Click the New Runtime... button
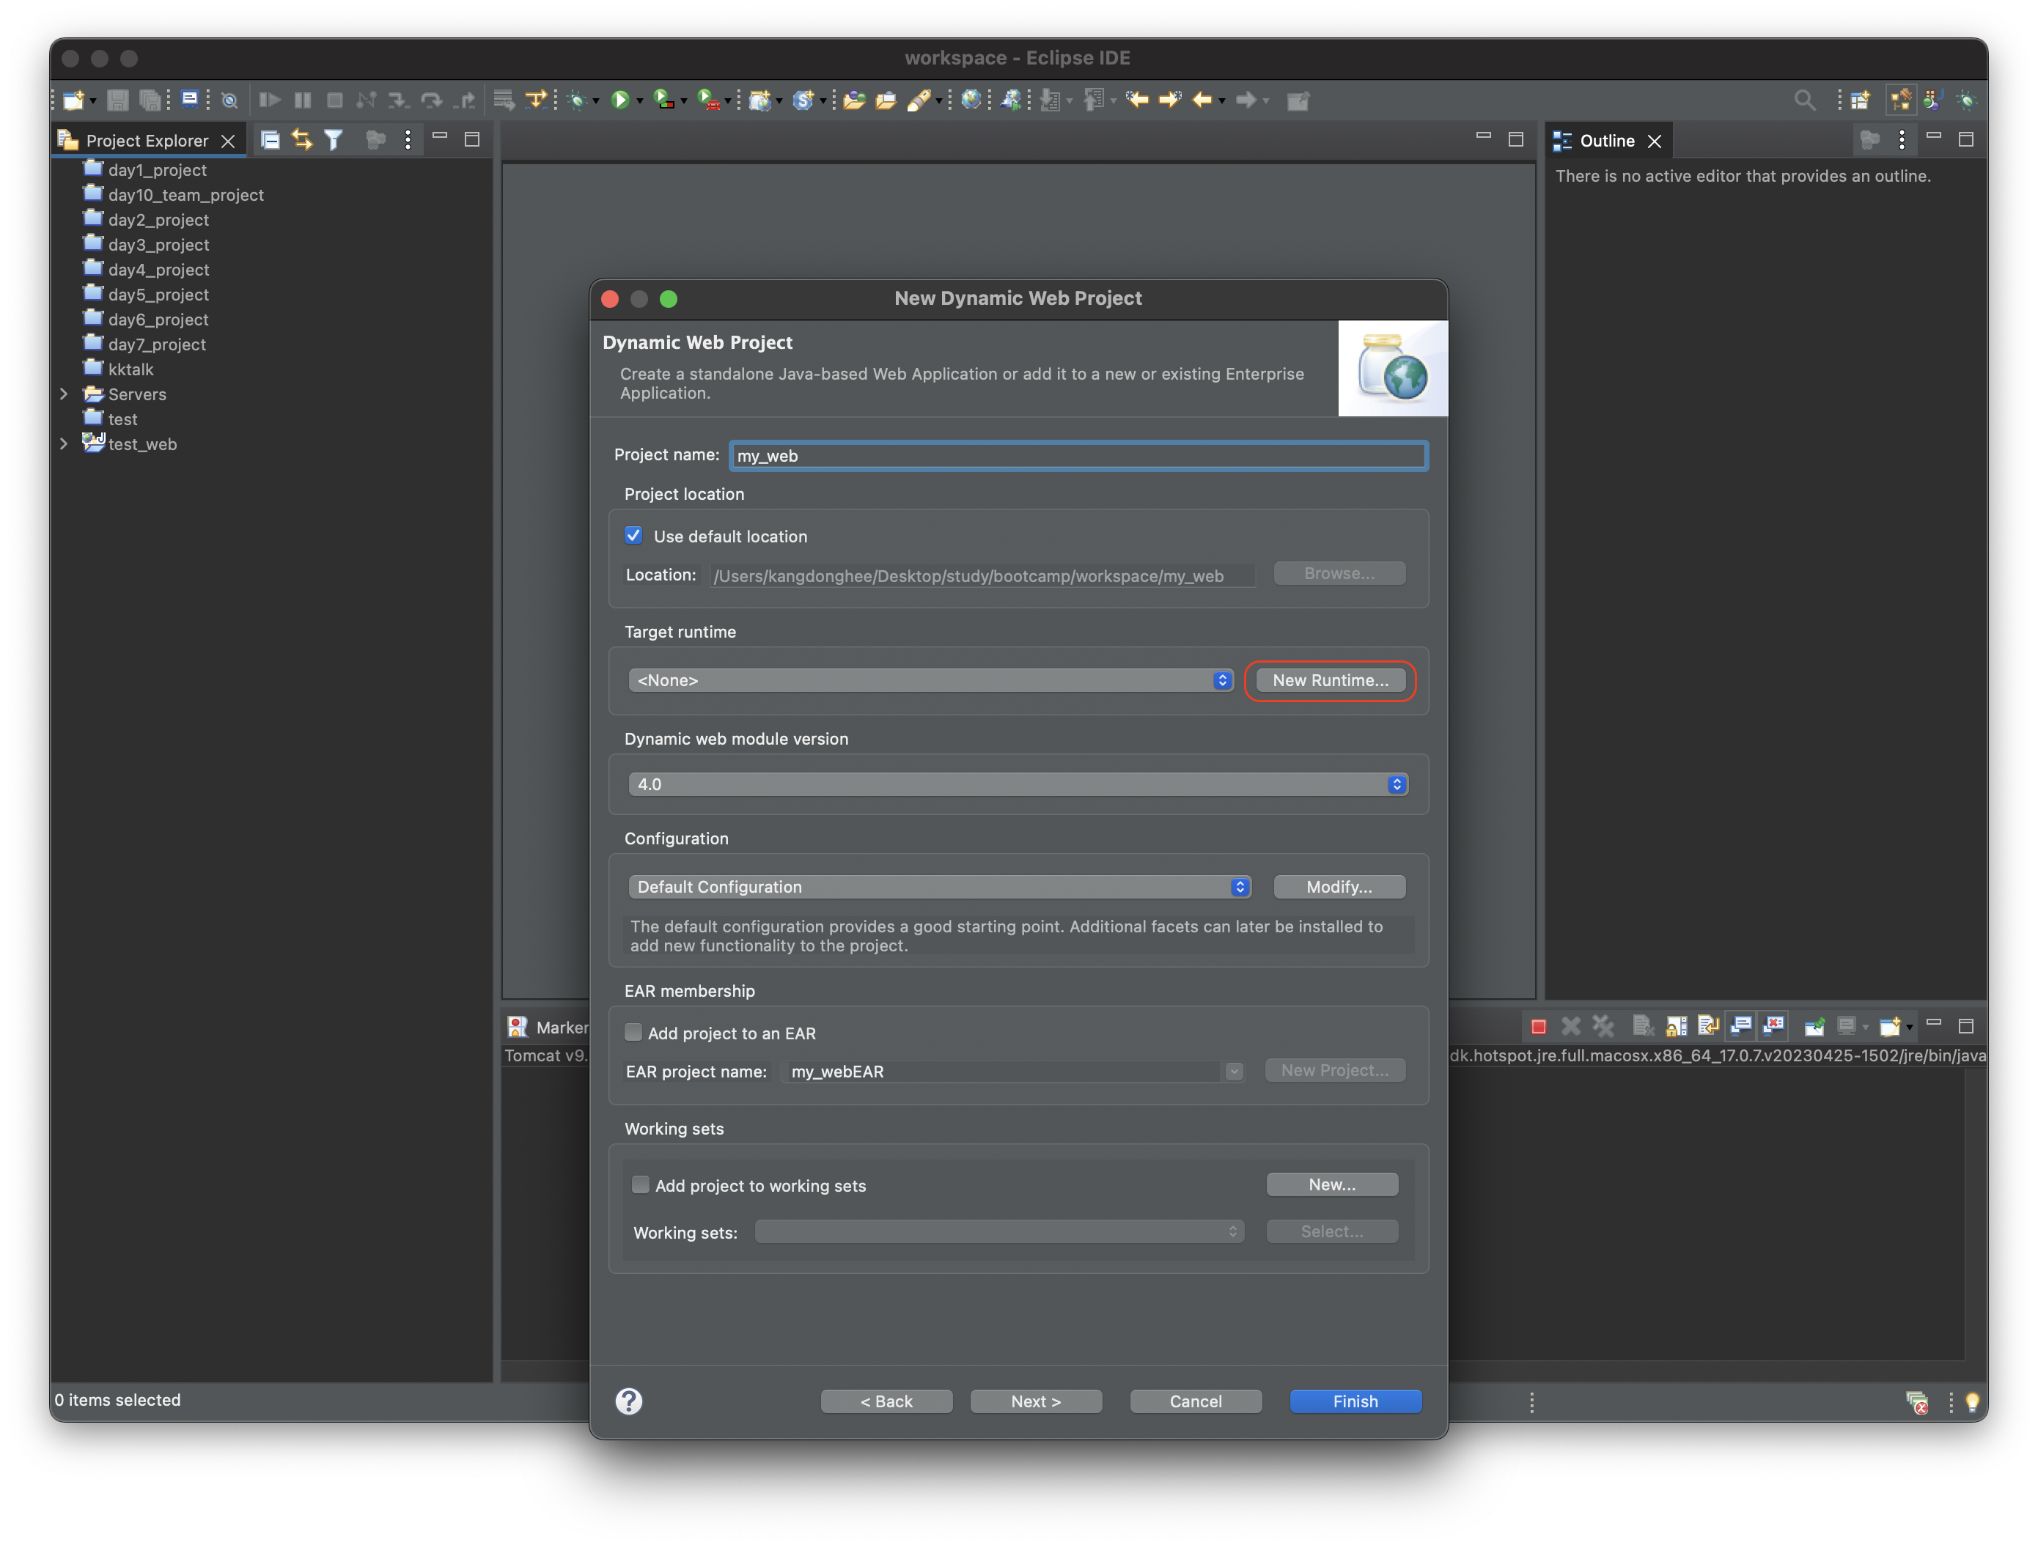The height and width of the screenshot is (1548, 2038). [x=1331, y=680]
